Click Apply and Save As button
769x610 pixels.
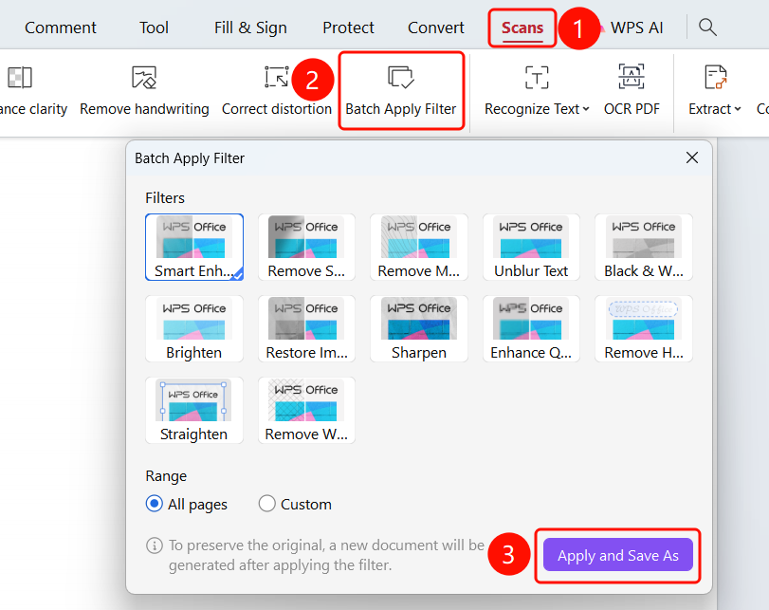pos(617,555)
